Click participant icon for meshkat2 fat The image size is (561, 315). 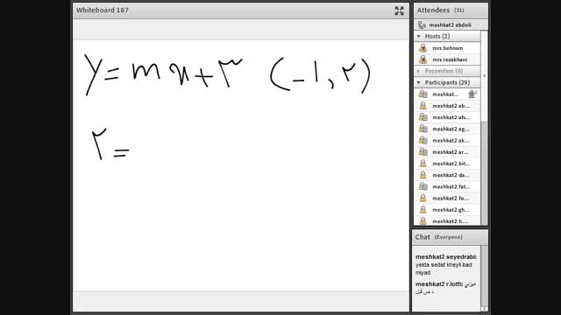click(423, 186)
